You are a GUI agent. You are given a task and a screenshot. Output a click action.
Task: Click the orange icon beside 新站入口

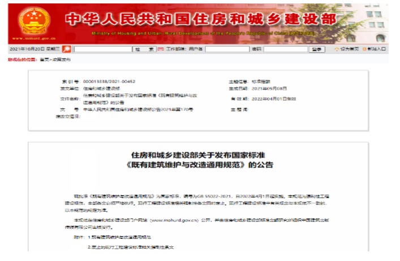coord(364,49)
